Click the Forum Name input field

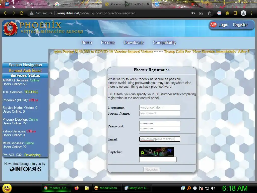(160, 113)
